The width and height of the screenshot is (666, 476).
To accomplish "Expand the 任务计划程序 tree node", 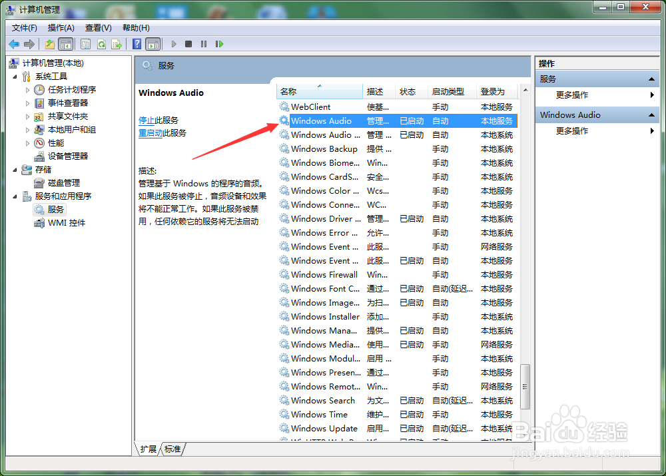I will [x=27, y=90].
